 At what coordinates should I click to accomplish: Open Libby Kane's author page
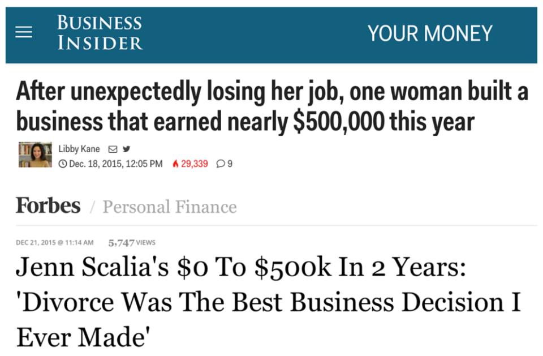[79, 149]
